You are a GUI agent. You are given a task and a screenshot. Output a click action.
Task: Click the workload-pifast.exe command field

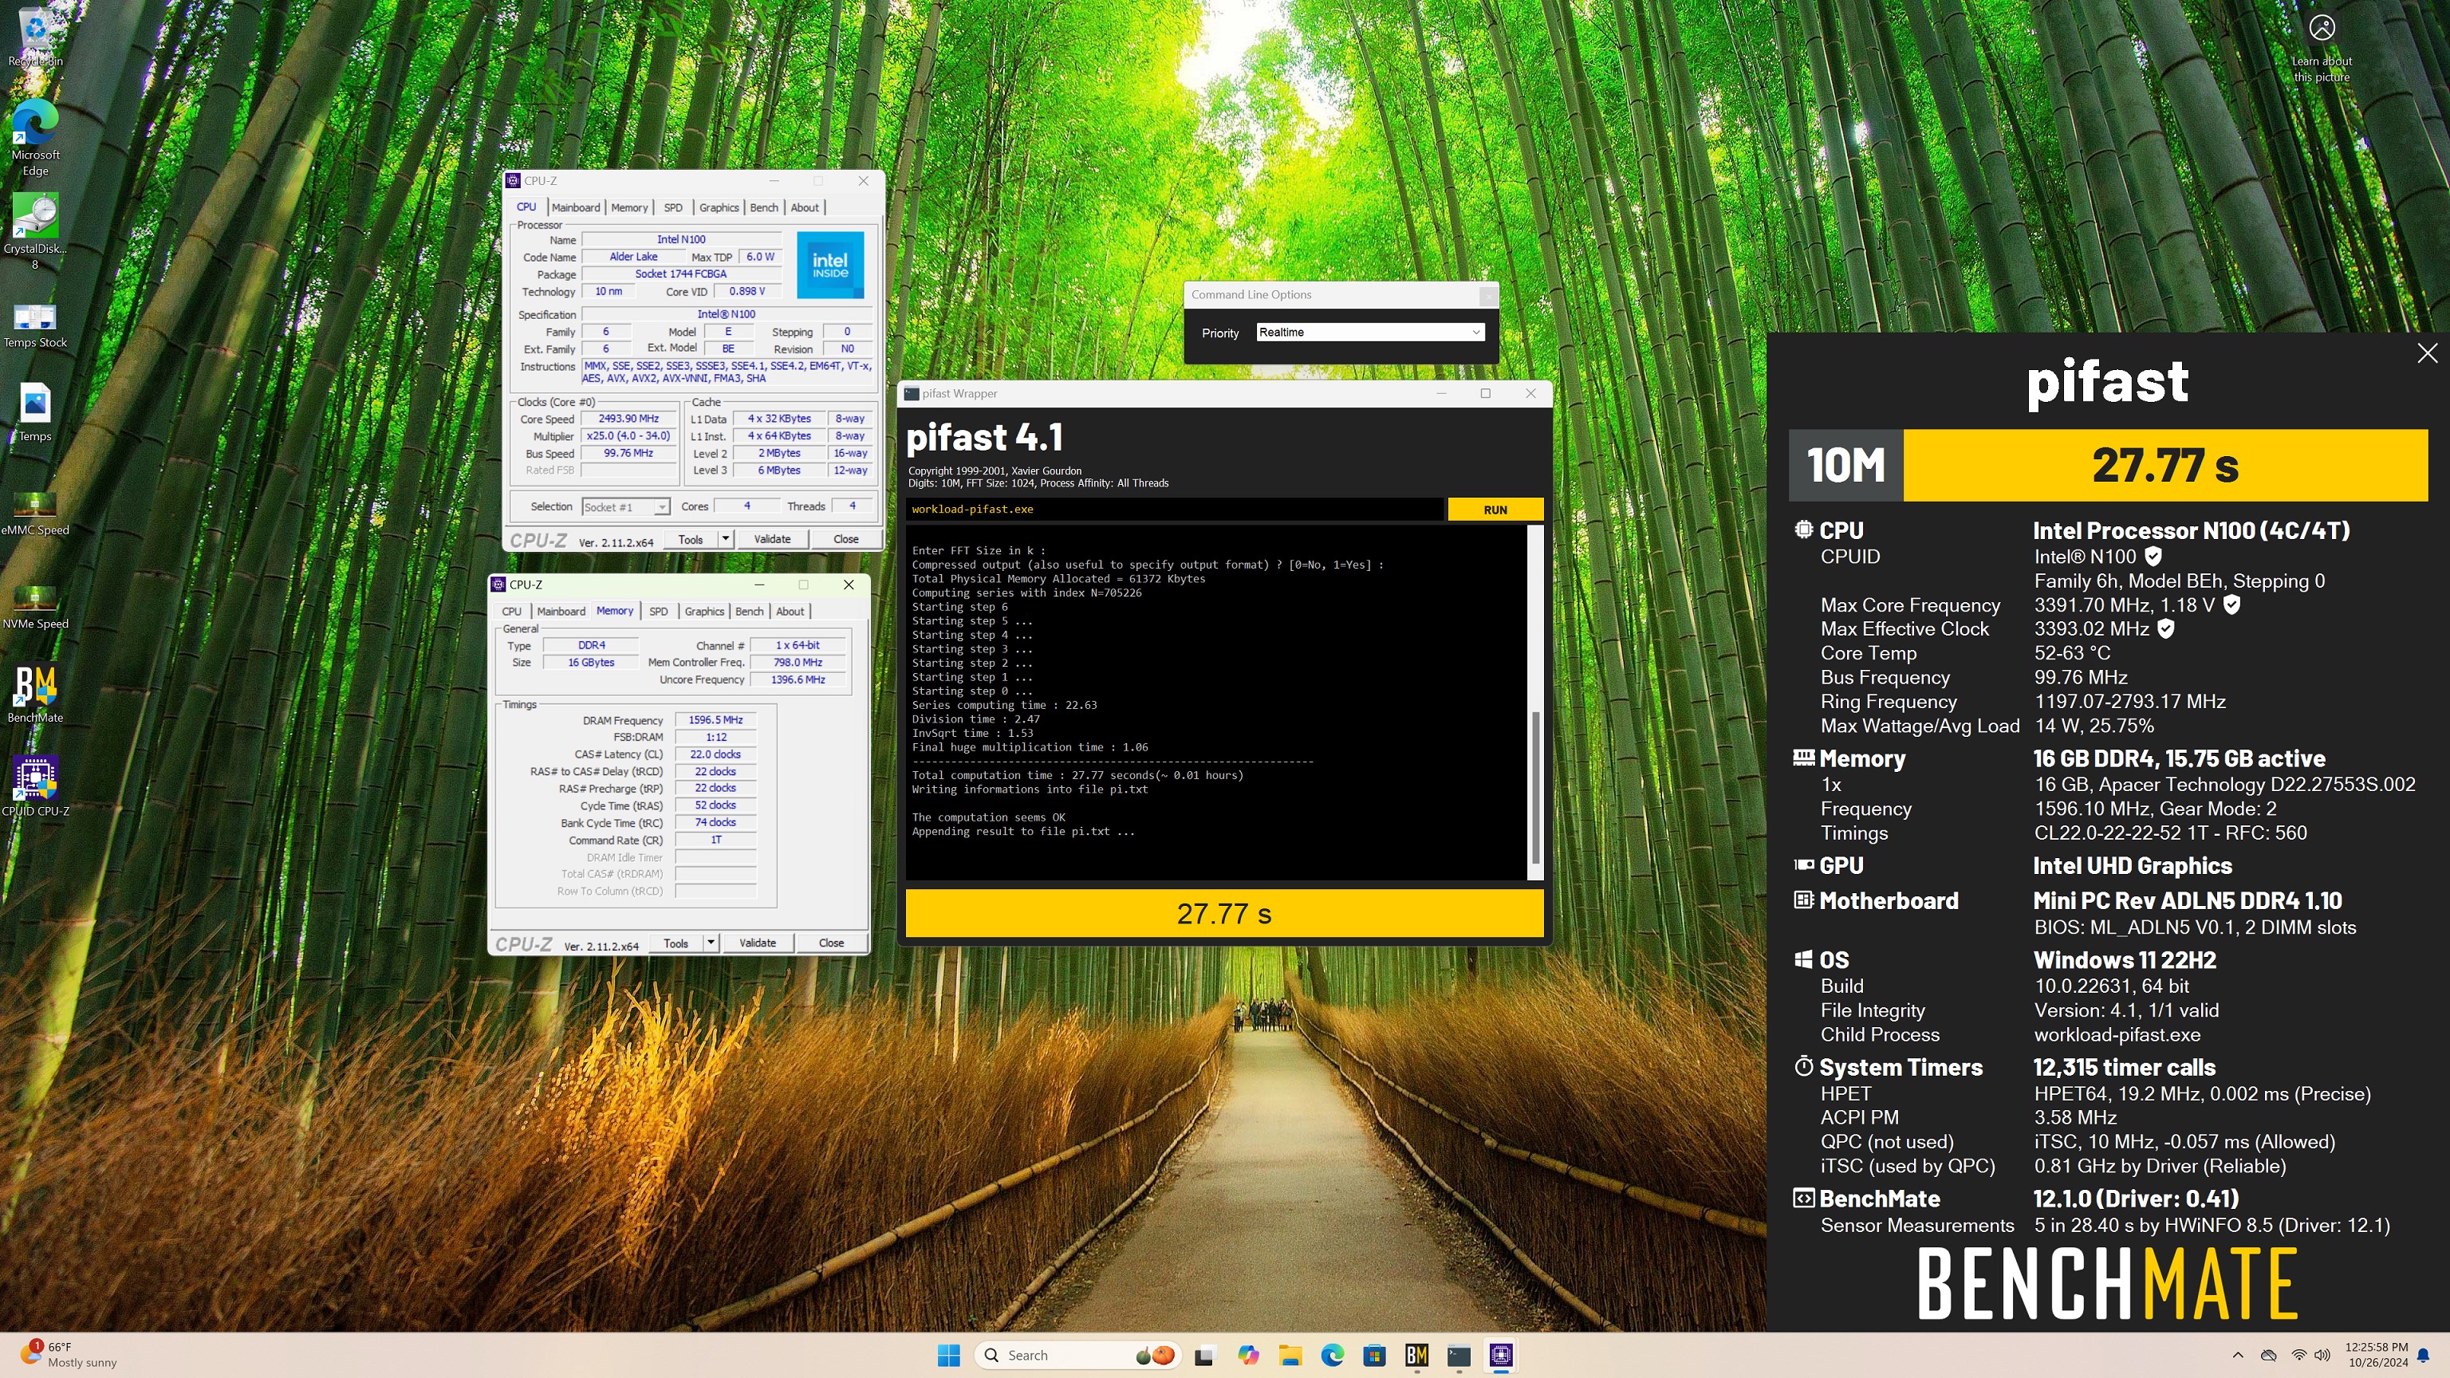pos(1174,510)
